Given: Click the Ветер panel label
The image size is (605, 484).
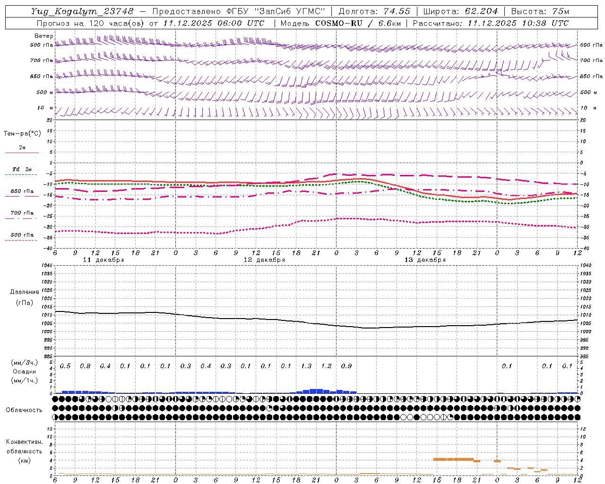Looking at the screenshot, I should tap(44, 36).
